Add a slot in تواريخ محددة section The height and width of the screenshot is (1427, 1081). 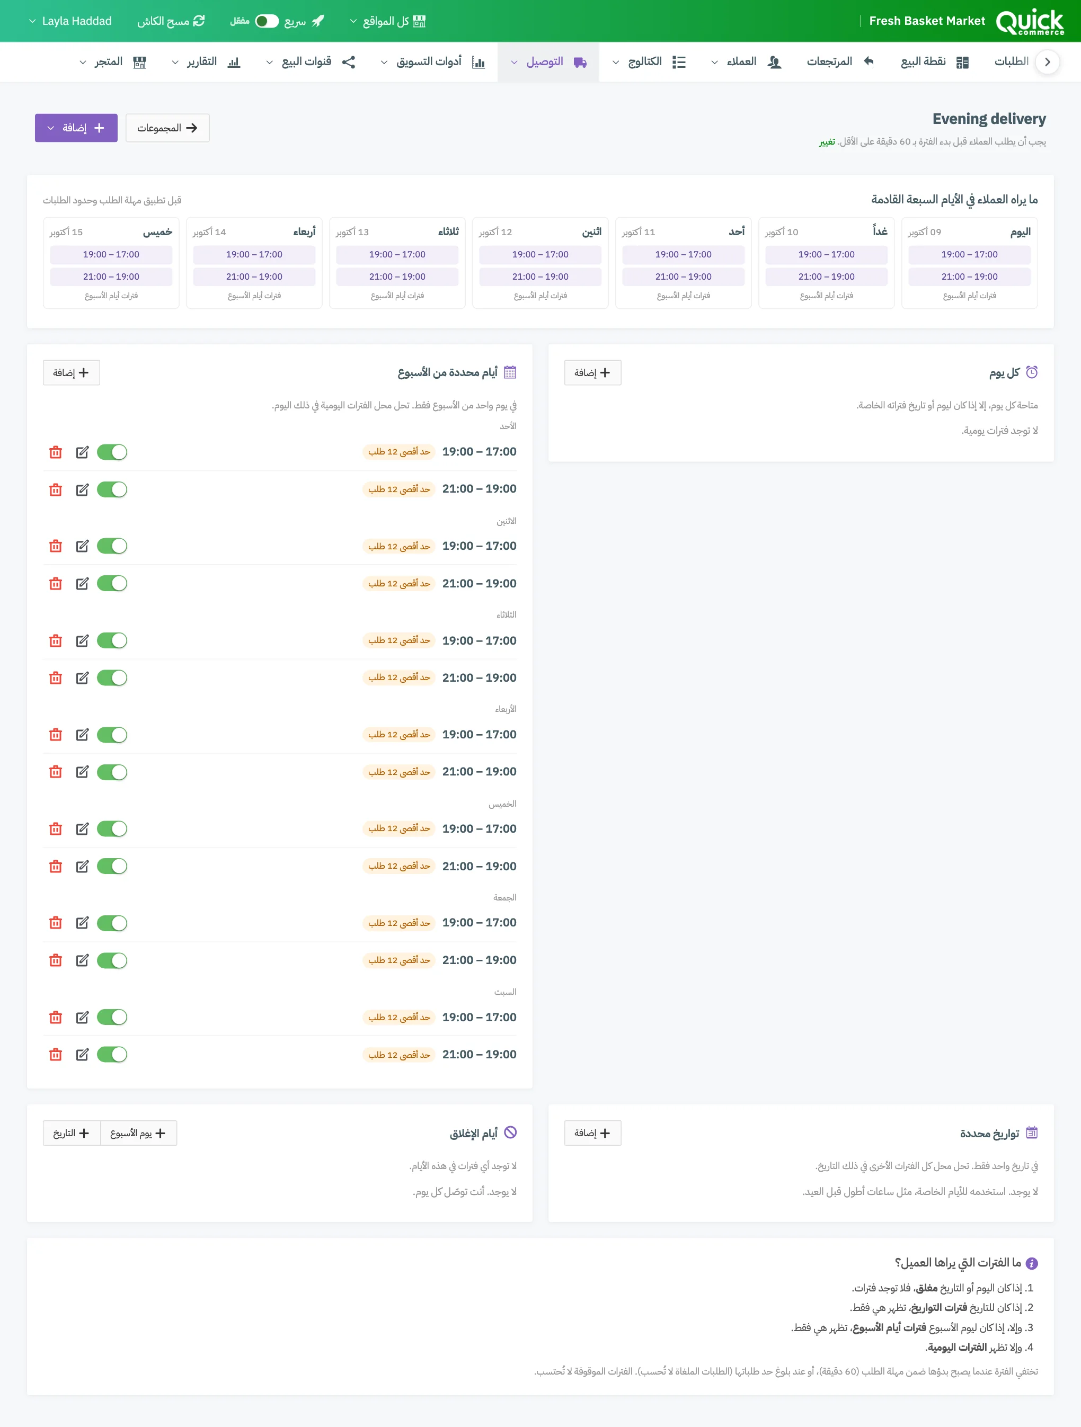point(592,1133)
